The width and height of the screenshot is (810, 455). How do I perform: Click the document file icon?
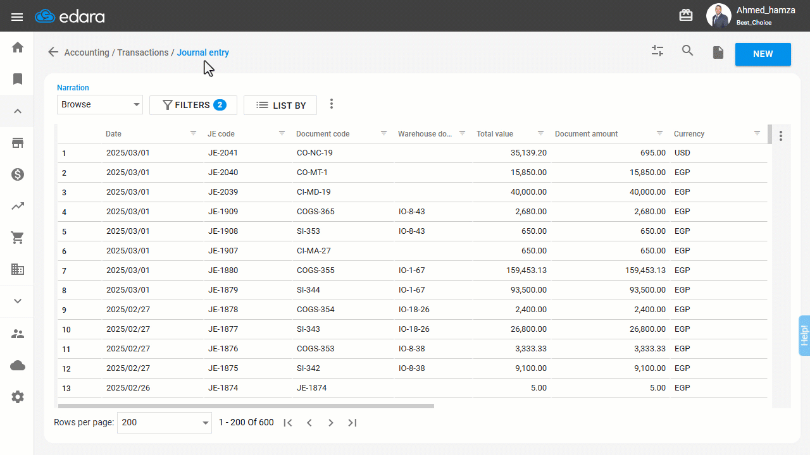click(x=718, y=52)
